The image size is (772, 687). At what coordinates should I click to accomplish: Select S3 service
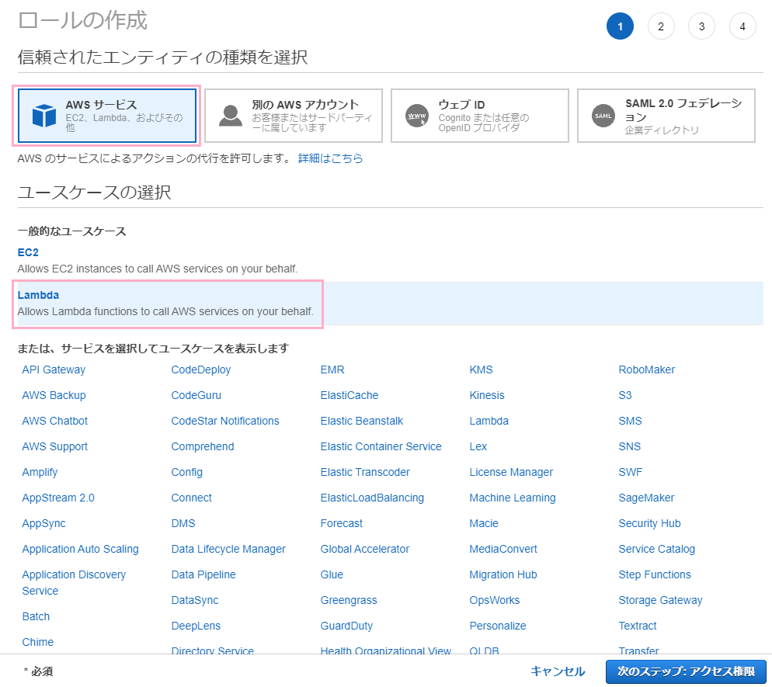[624, 395]
